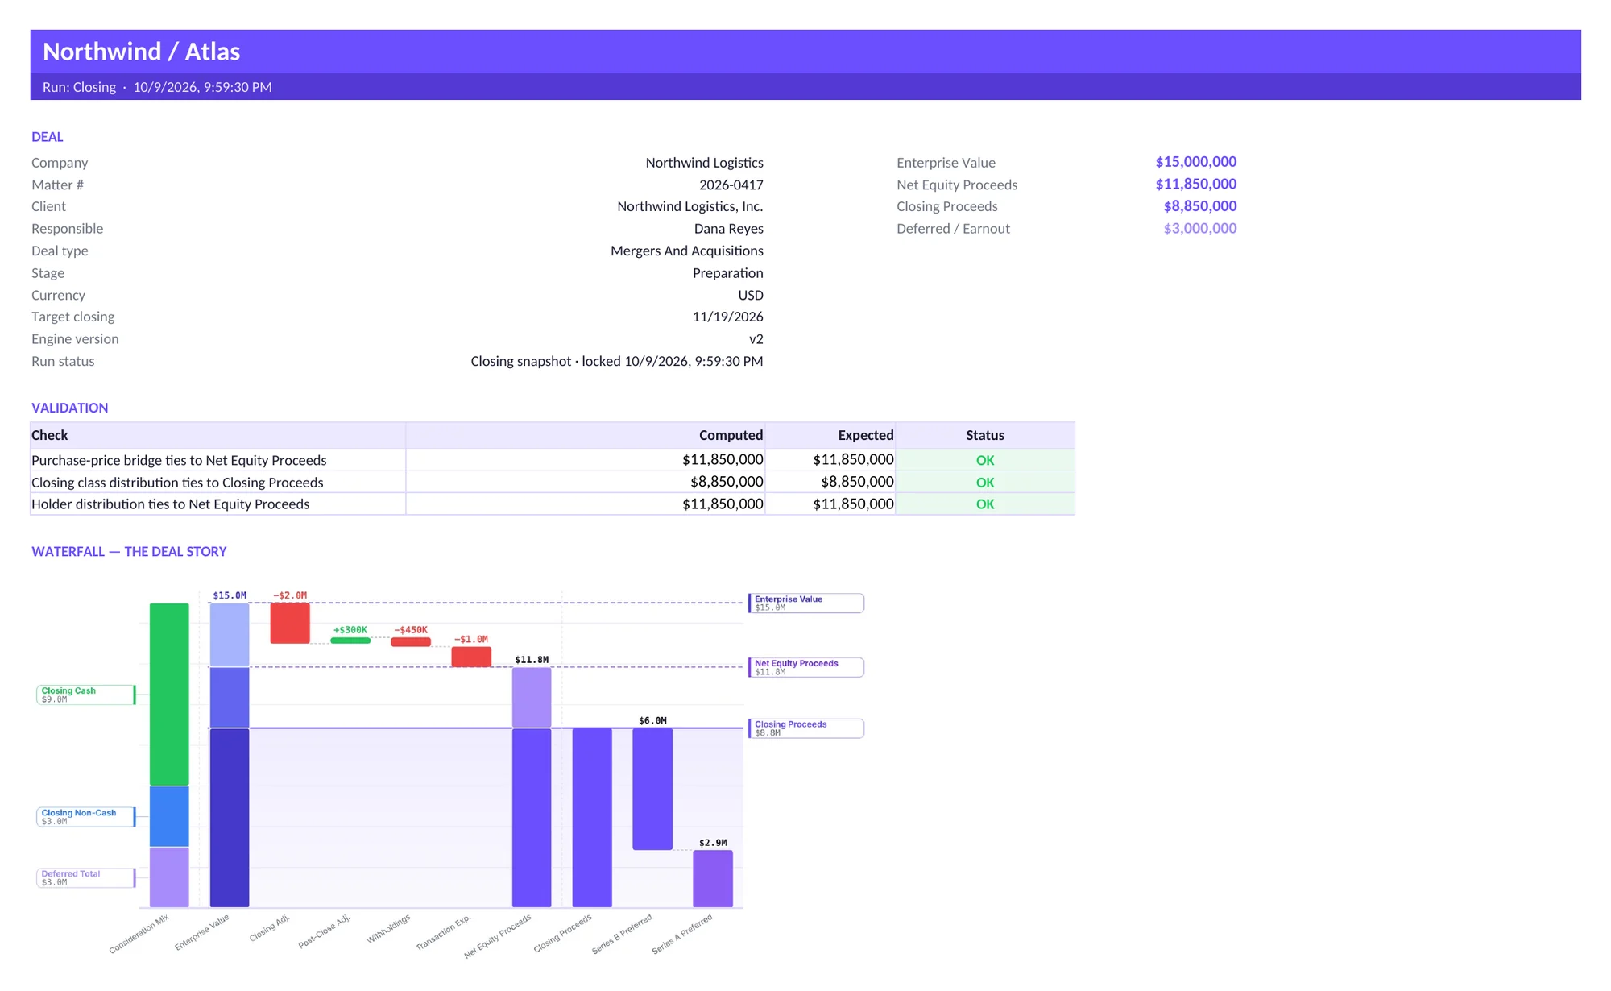Click the Status column header

[x=985, y=435]
